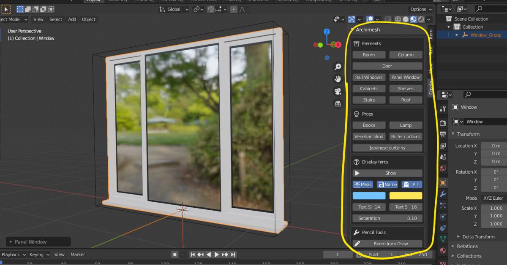Screen dimensions: 507x265
Task: Open Material properties tab icon
Action: coord(443,251)
